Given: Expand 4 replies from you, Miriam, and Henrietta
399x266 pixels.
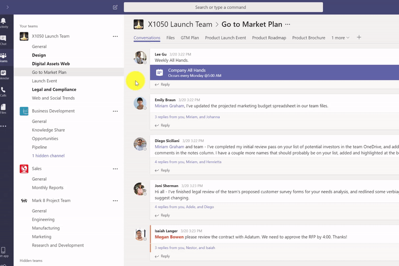Looking at the screenshot, I should 188,162.
